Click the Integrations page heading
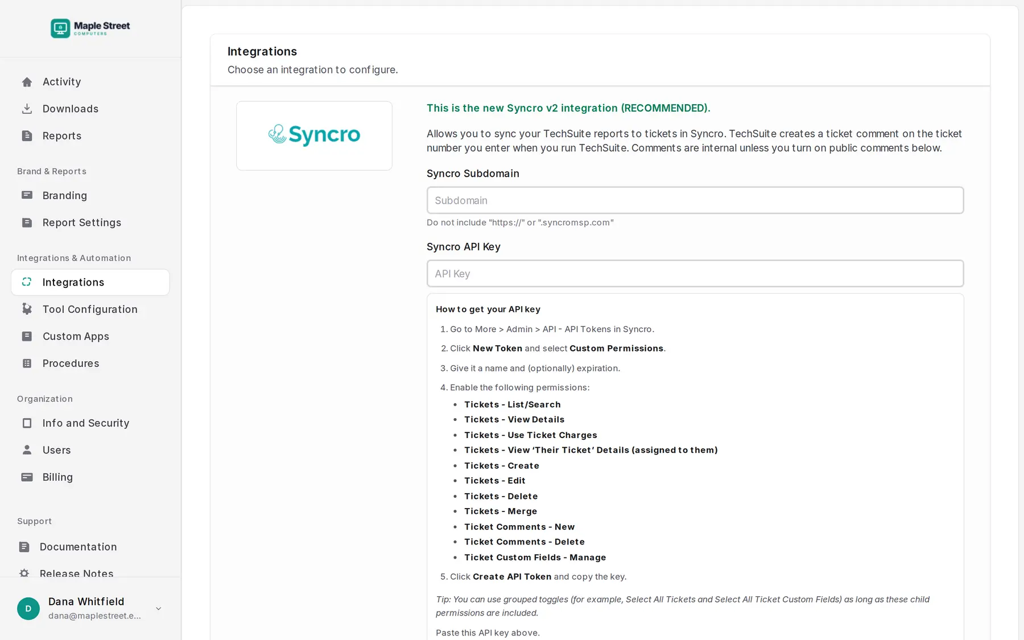Screen dimensions: 1024x640 pyautogui.click(x=262, y=51)
